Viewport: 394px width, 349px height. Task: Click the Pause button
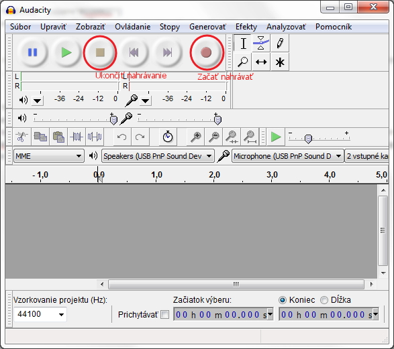pyautogui.click(x=32, y=52)
